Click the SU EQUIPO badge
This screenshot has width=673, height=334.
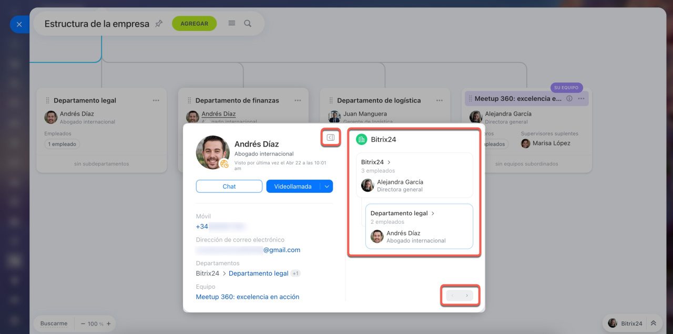566,88
